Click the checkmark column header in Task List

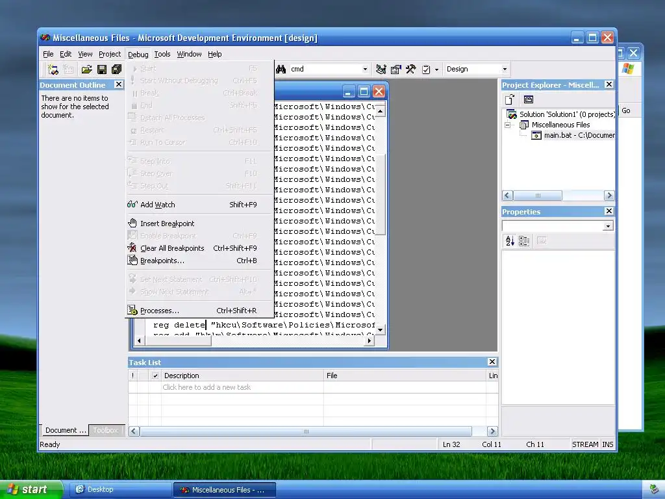[155, 376]
